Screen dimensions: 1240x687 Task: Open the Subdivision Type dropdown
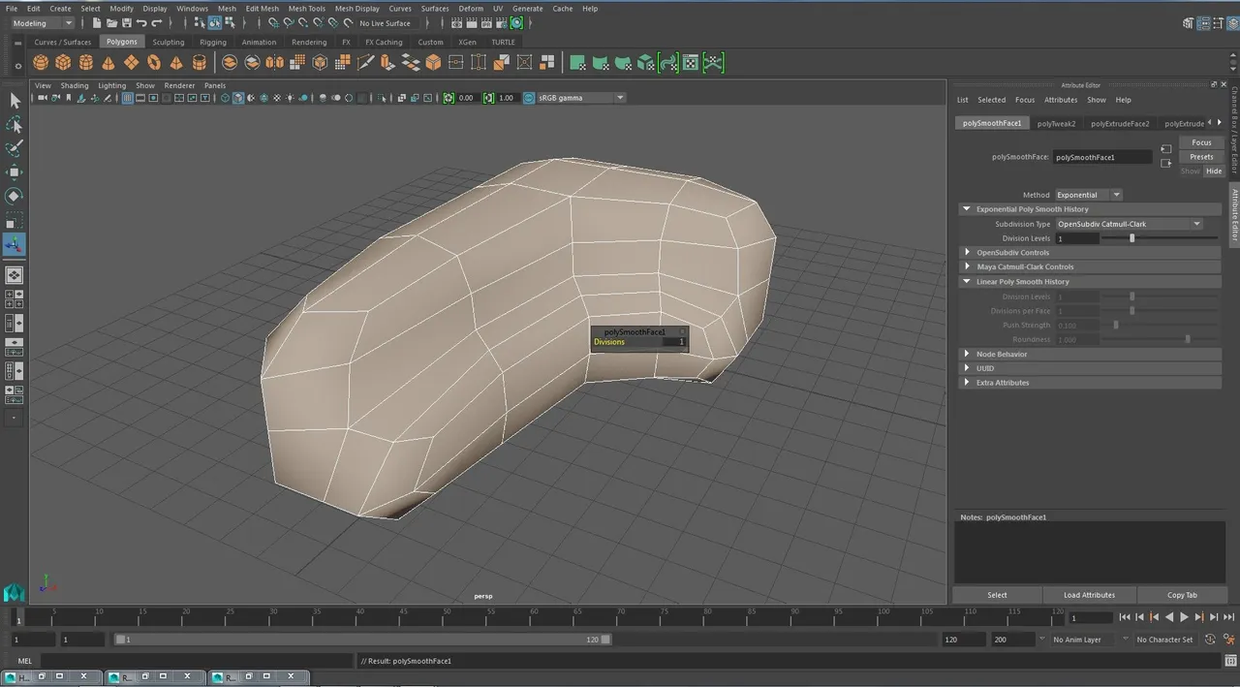(1129, 224)
